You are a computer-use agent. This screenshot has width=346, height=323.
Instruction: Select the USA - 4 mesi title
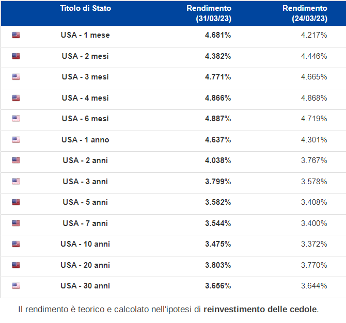[x=85, y=98]
